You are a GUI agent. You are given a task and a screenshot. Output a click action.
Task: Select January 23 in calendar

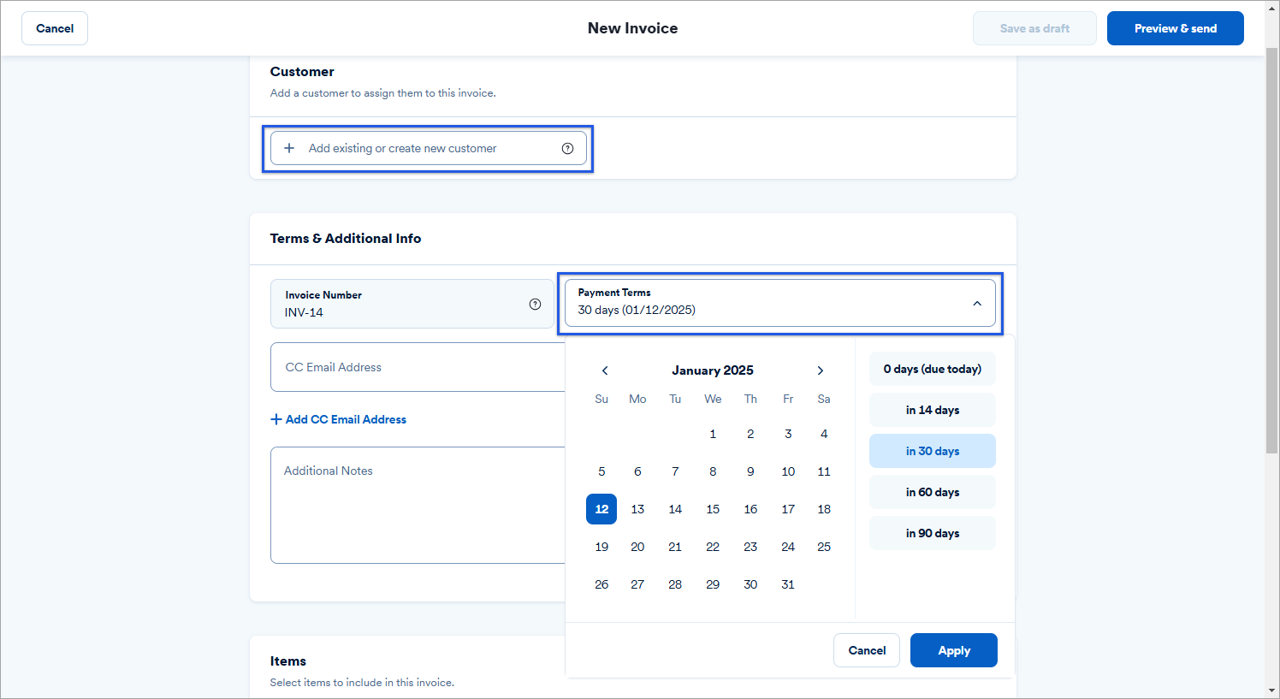750,547
